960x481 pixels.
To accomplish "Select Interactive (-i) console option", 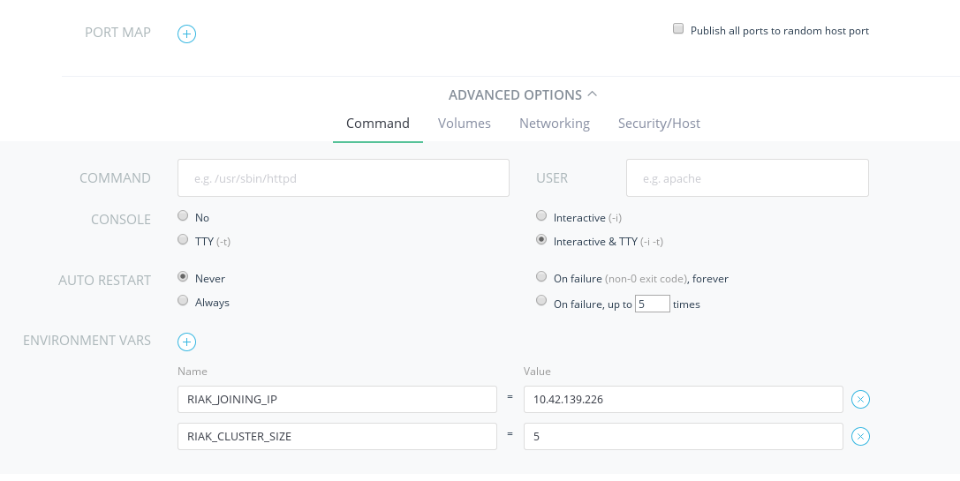I will pyautogui.click(x=541, y=216).
